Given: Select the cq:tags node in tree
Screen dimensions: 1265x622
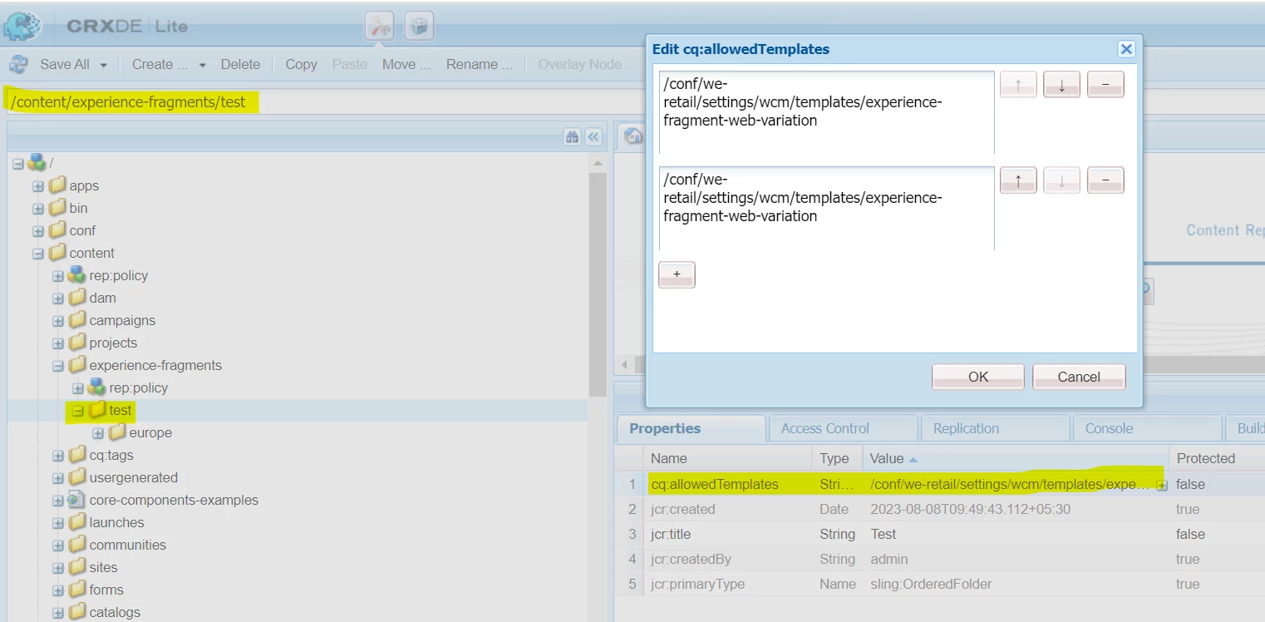Looking at the screenshot, I should tap(111, 455).
